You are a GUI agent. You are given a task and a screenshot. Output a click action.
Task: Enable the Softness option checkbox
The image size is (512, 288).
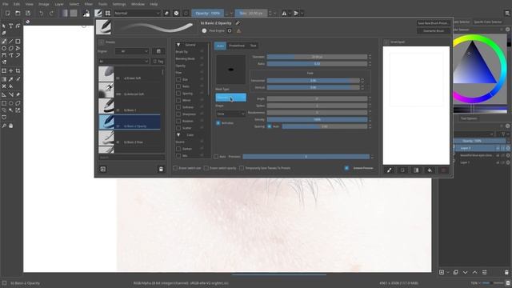coord(178,107)
